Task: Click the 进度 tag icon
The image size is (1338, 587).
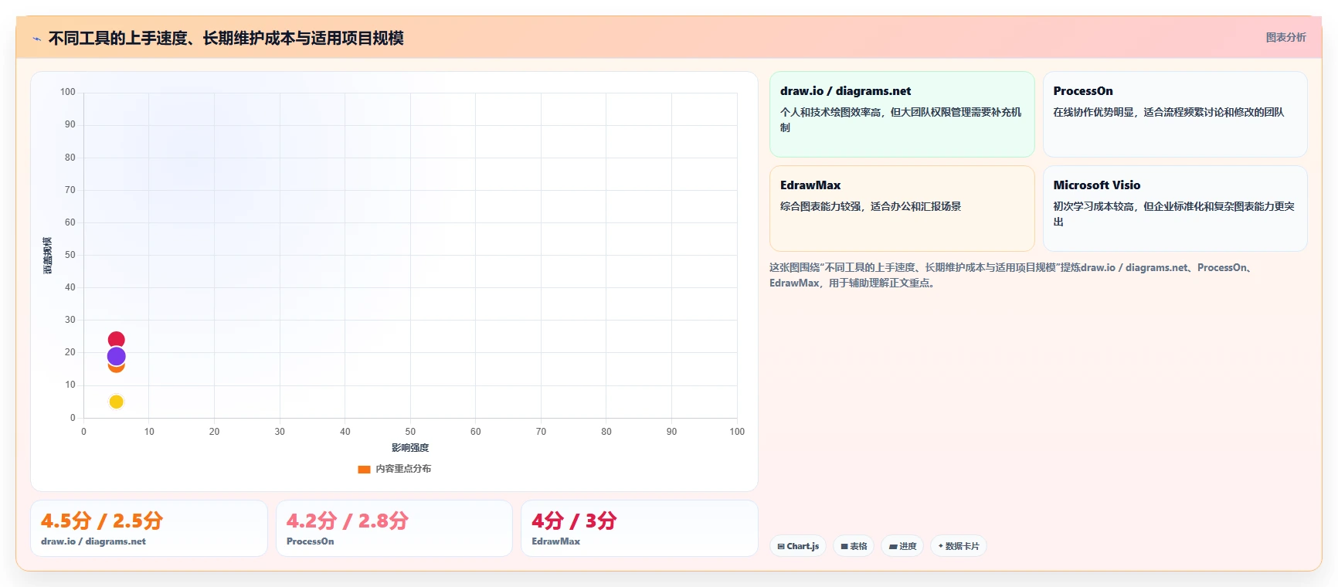Action: coord(893,546)
